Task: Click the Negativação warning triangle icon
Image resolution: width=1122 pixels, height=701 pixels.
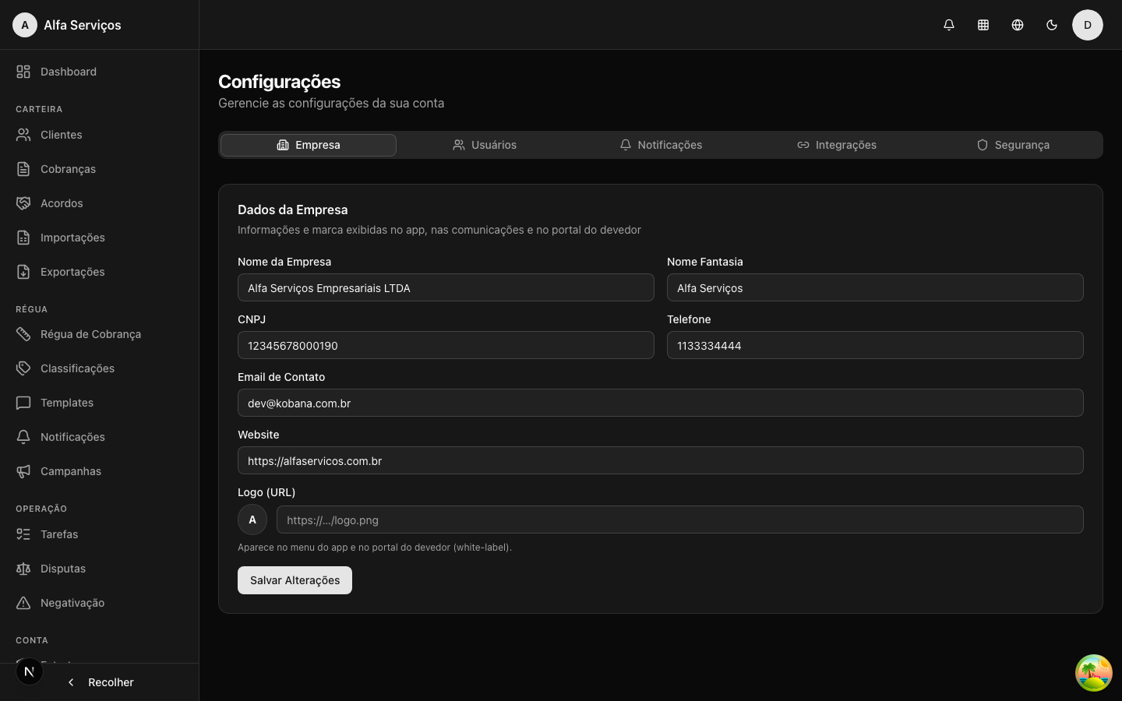Action: (x=23, y=603)
